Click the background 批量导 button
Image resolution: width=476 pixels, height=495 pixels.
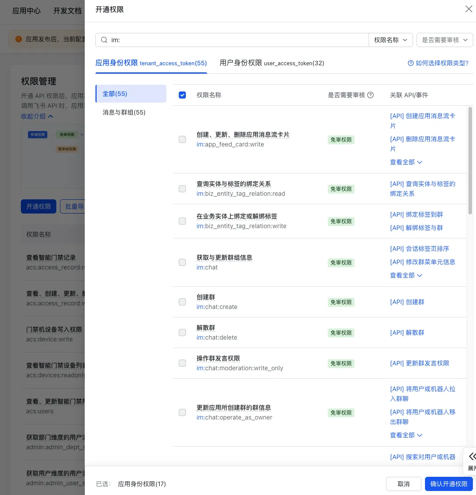pos(73,206)
